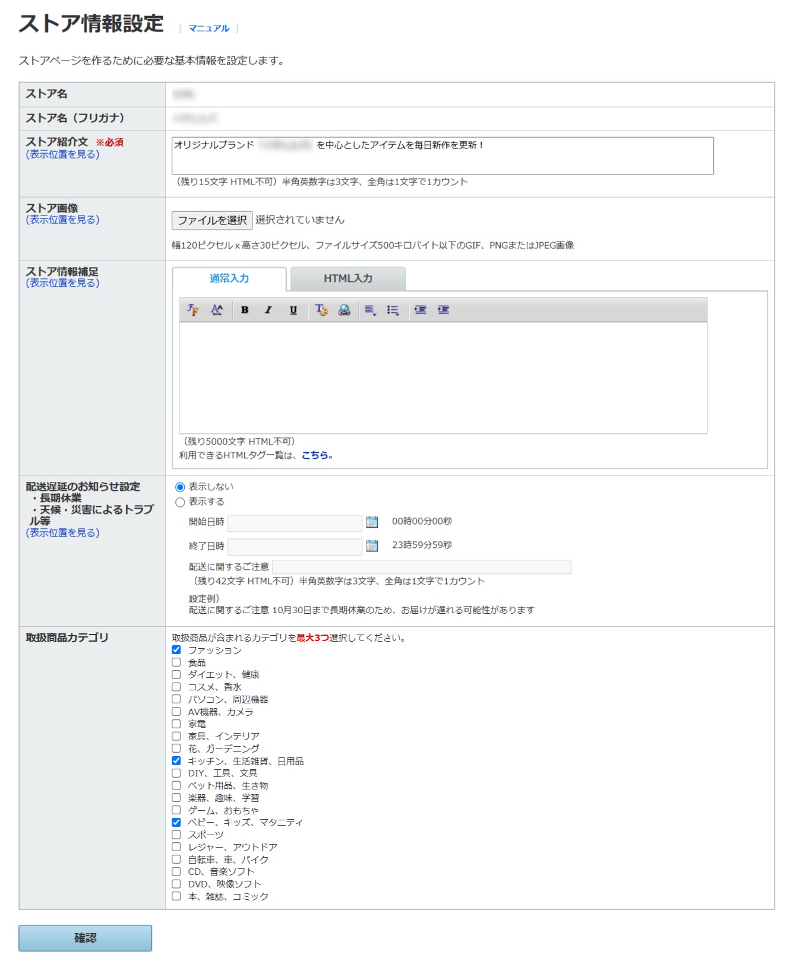Open the text alignment dropdown

(x=370, y=310)
